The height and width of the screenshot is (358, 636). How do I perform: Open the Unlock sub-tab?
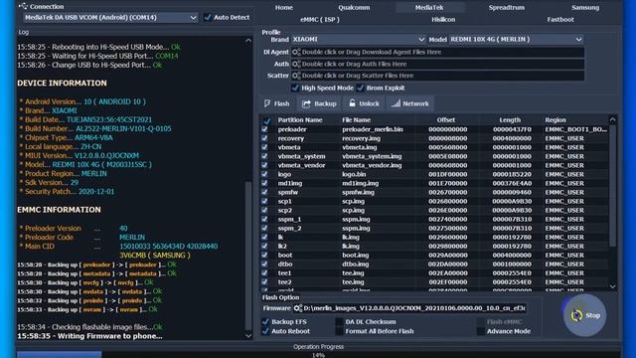(364, 103)
